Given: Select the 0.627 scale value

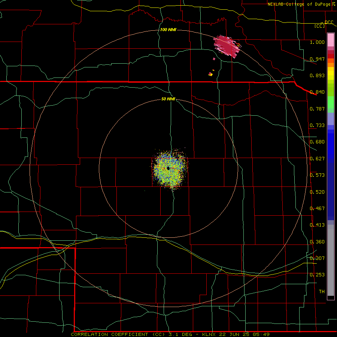Looking at the screenshot, I should tap(317, 159).
